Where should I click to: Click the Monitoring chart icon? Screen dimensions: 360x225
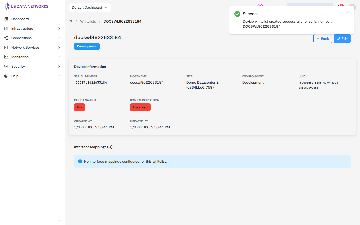(x=6, y=57)
